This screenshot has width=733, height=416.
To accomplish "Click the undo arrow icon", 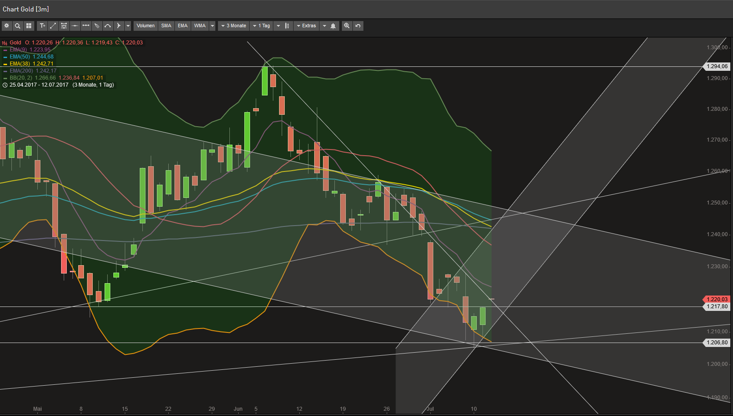I will tap(358, 26).
